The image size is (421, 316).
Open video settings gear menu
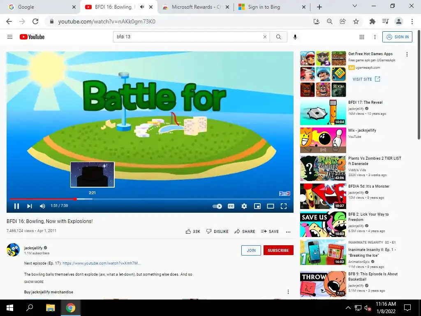pos(244,206)
